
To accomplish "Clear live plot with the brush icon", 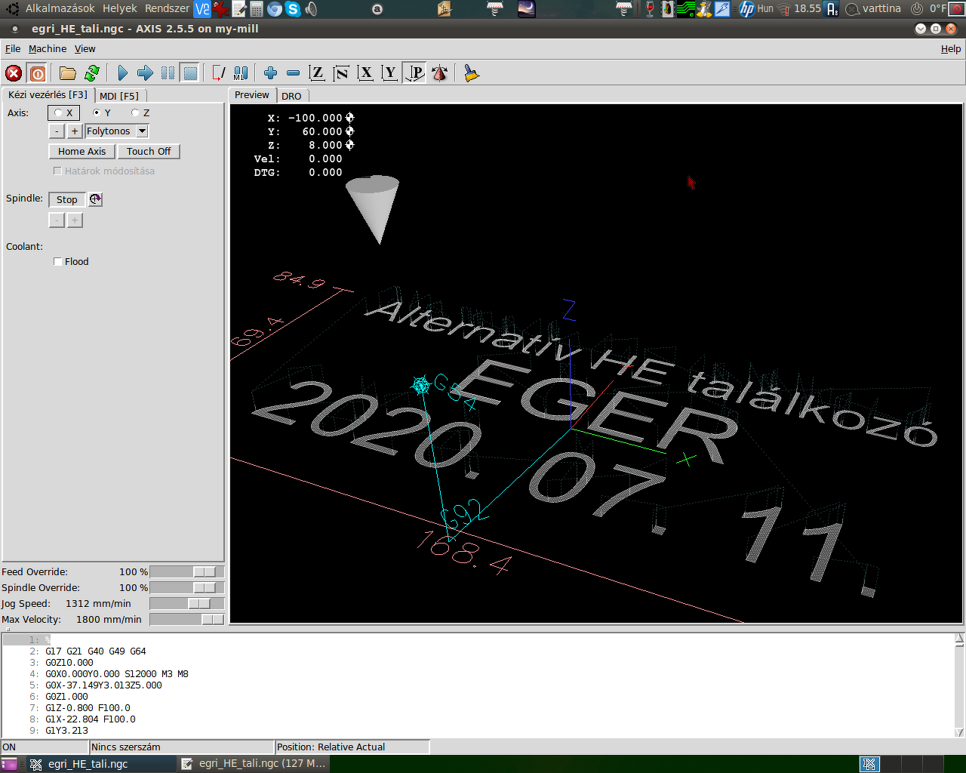I will (472, 73).
